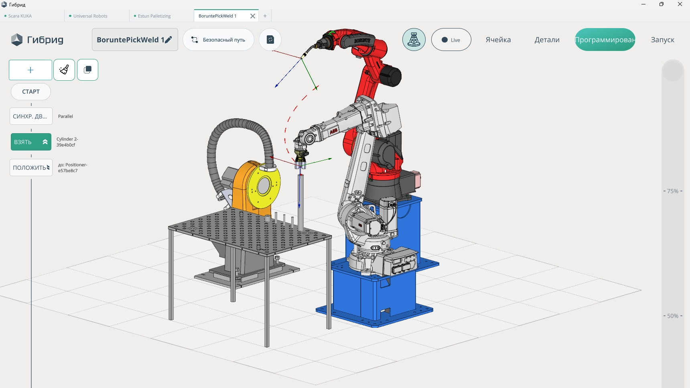The width and height of the screenshot is (690, 388).
Task: Click the Гибрид logo
Action: point(37,40)
